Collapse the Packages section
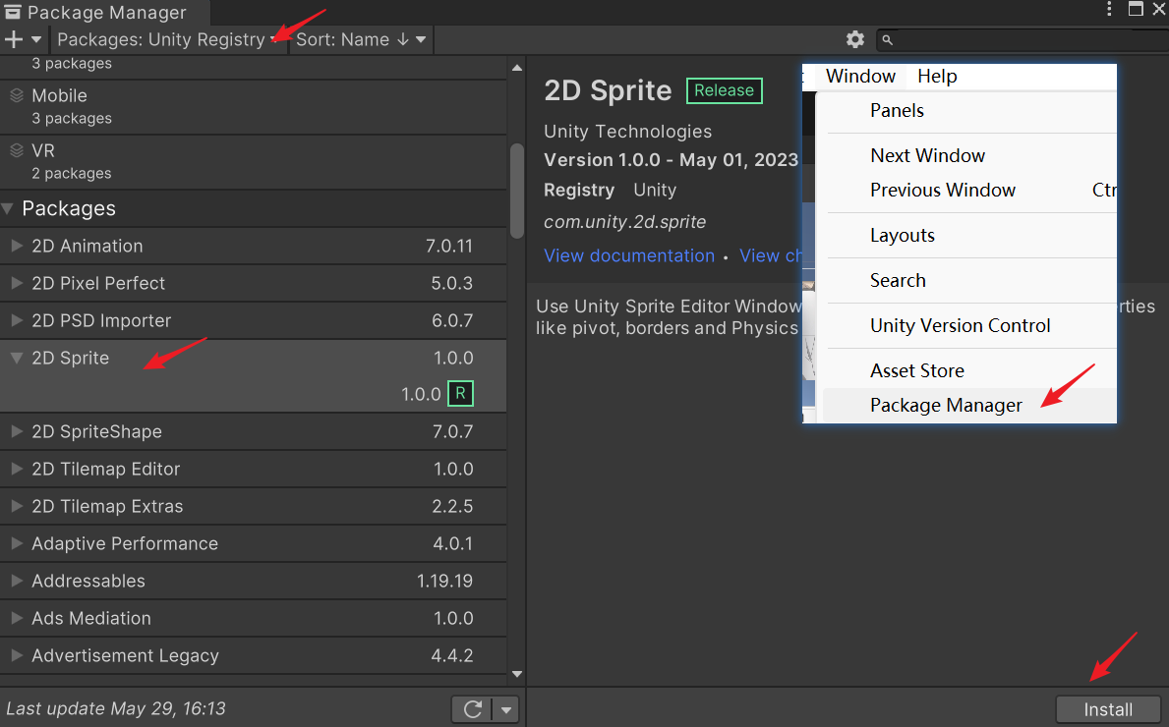Viewport: 1169px width, 727px height. 8,209
